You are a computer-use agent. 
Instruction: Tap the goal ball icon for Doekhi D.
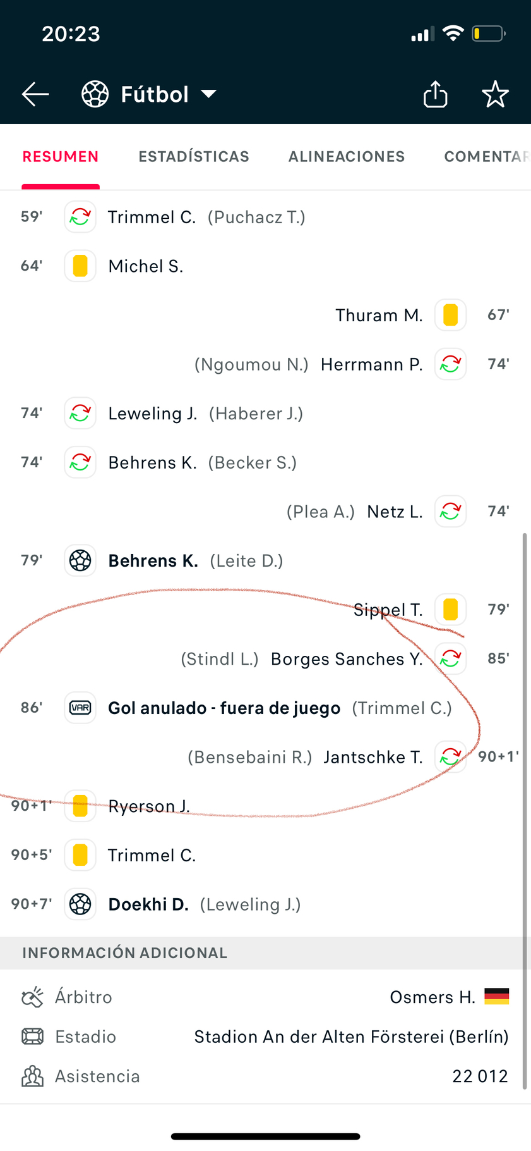coord(80,904)
